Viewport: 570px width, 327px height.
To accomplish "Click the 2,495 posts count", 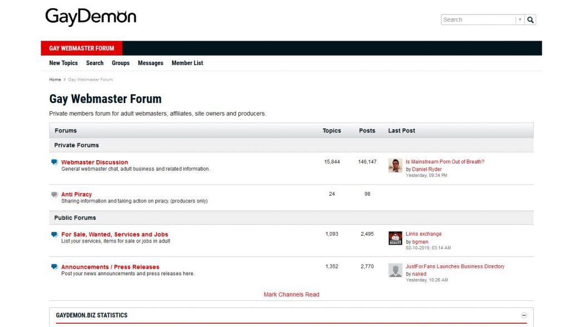I will pos(367,234).
